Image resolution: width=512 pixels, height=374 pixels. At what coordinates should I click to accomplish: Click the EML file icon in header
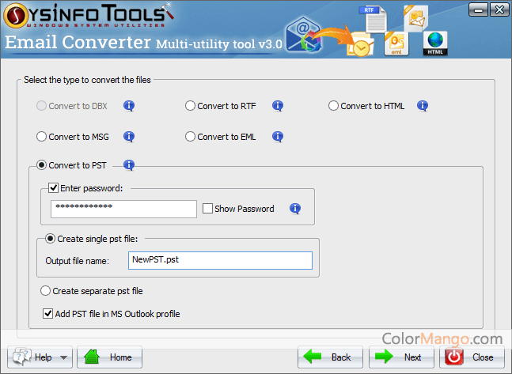(x=396, y=43)
